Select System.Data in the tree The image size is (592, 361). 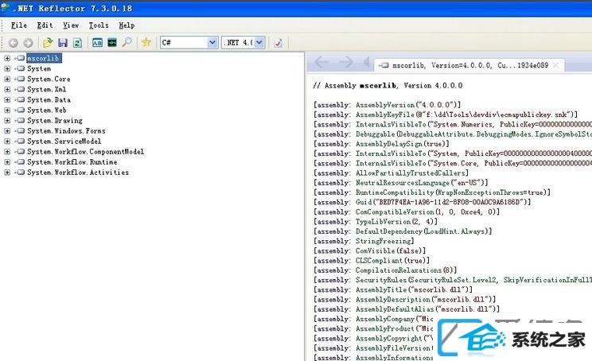(x=49, y=99)
